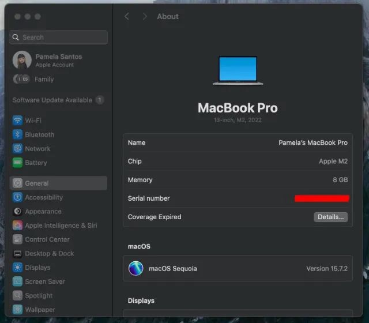Select Apple Intelligence & Siri label
The image size is (369, 323).
(x=61, y=226)
